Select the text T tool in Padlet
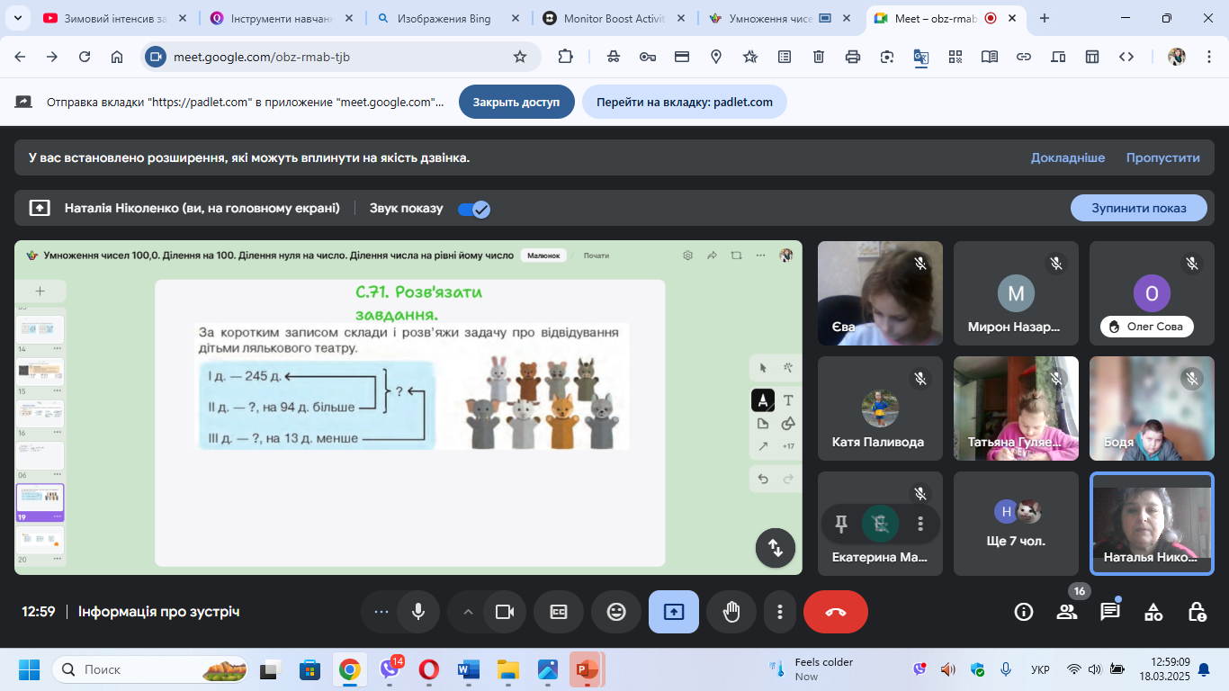This screenshot has height=691, width=1229. 788,400
